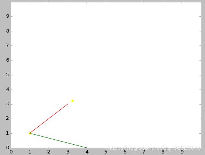Click y-axis tick label 9

tap(8, 16)
